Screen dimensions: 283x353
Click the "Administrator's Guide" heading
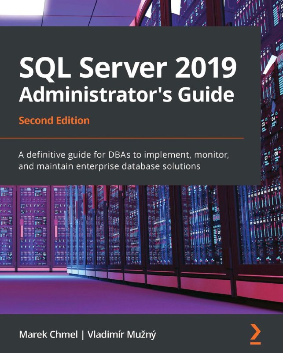point(126,94)
